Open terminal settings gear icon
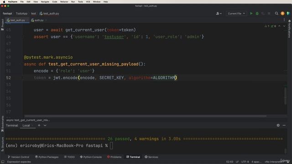This screenshot has height=164, width=292. click(x=278, y=125)
